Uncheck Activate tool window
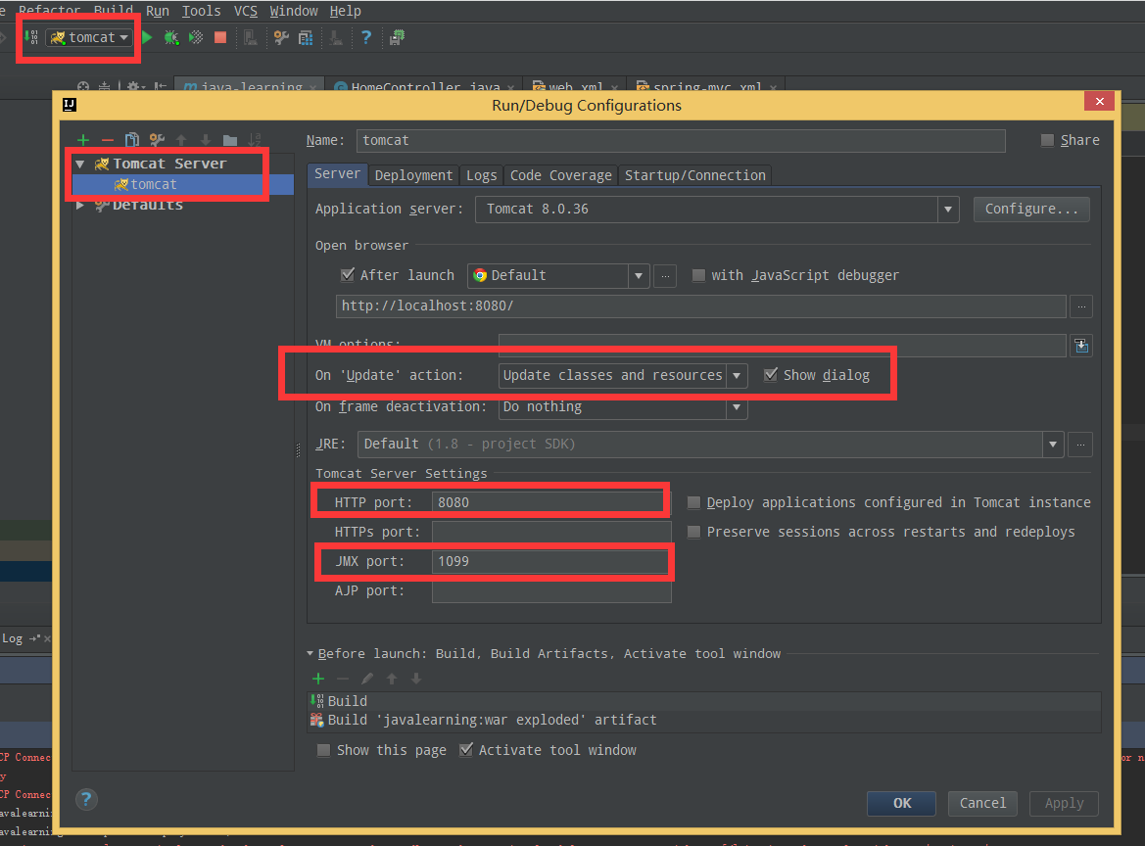The image size is (1145, 846). click(x=465, y=750)
